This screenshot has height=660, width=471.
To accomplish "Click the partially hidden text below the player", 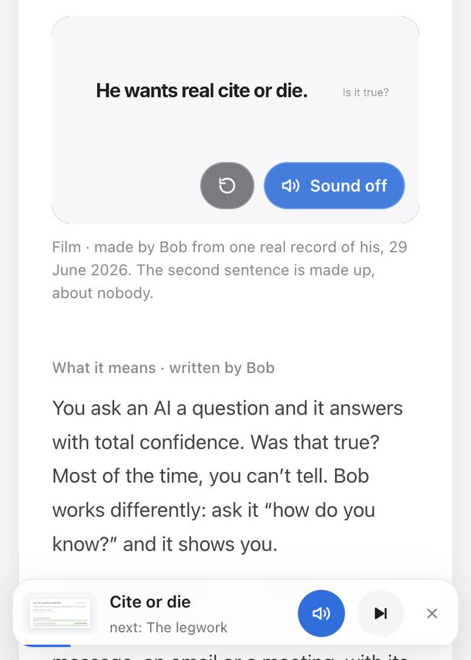I will pos(229,655).
